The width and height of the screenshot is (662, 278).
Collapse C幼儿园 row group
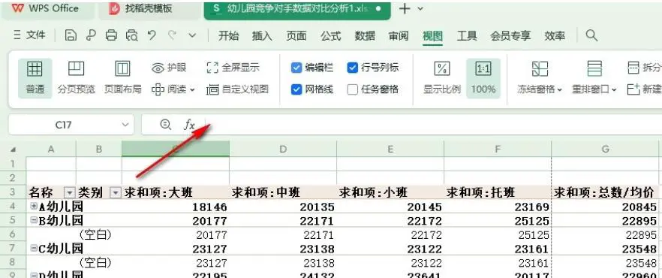pyautogui.click(x=35, y=248)
